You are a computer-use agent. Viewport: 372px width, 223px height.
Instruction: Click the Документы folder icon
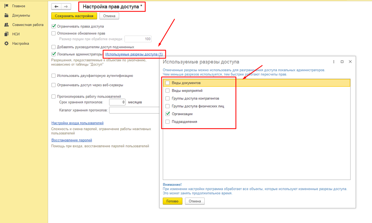tap(6, 16)
